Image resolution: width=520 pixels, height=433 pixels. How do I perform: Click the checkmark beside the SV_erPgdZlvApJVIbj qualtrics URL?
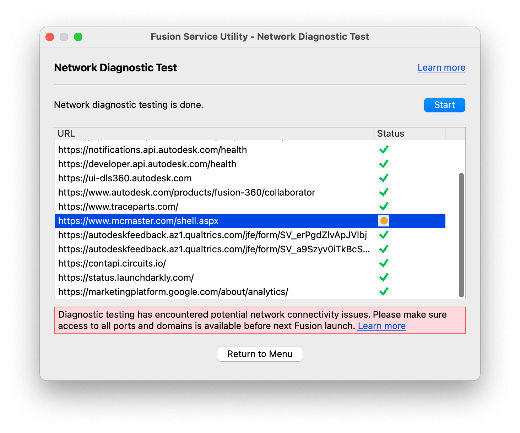coord(384,235)
